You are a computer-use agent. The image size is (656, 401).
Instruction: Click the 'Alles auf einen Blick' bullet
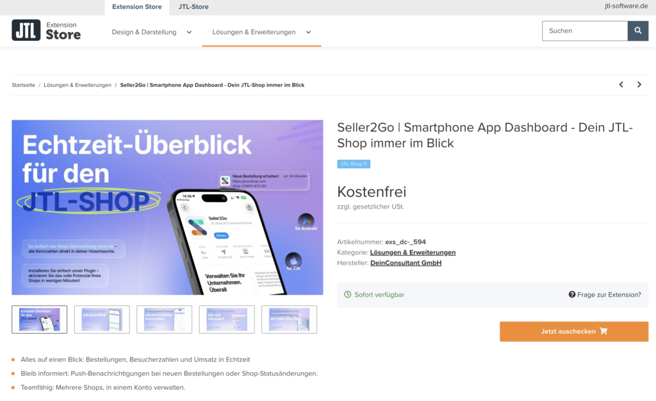point(135,359)
